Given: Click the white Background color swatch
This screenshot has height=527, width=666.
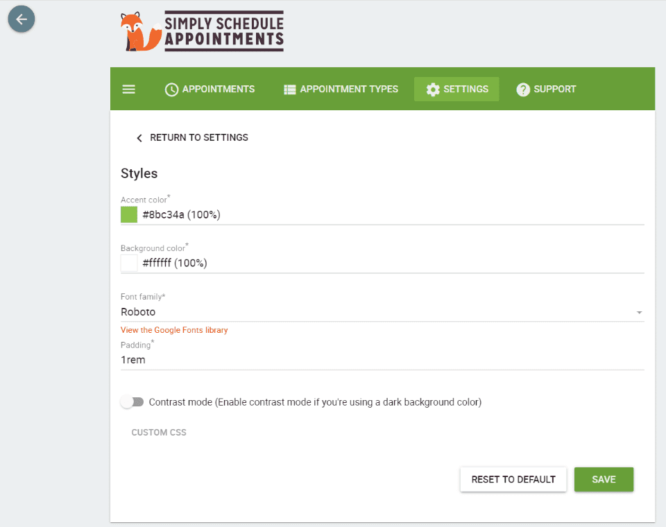Looking at the screenshot, I should tap(128, 263).
